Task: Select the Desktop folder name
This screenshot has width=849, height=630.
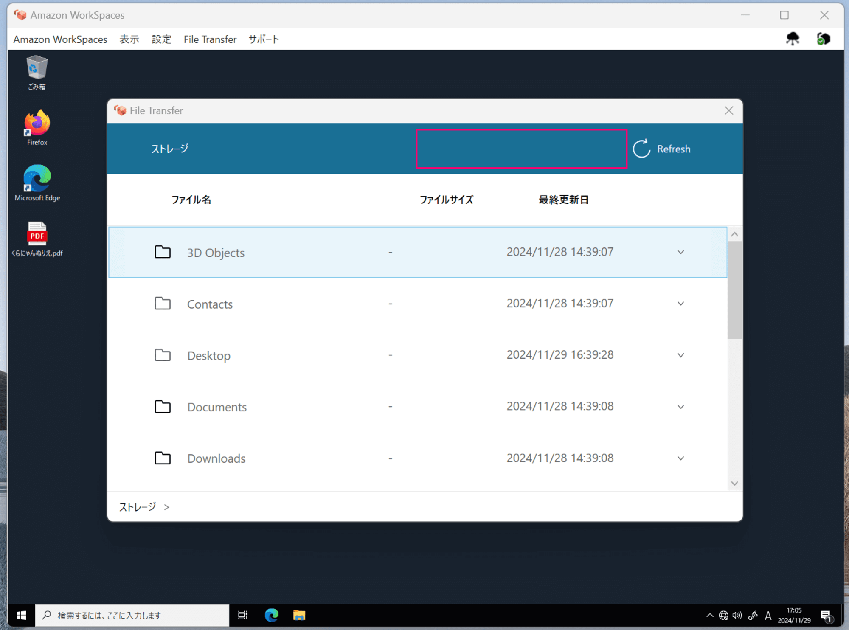Action: [209, 355]
